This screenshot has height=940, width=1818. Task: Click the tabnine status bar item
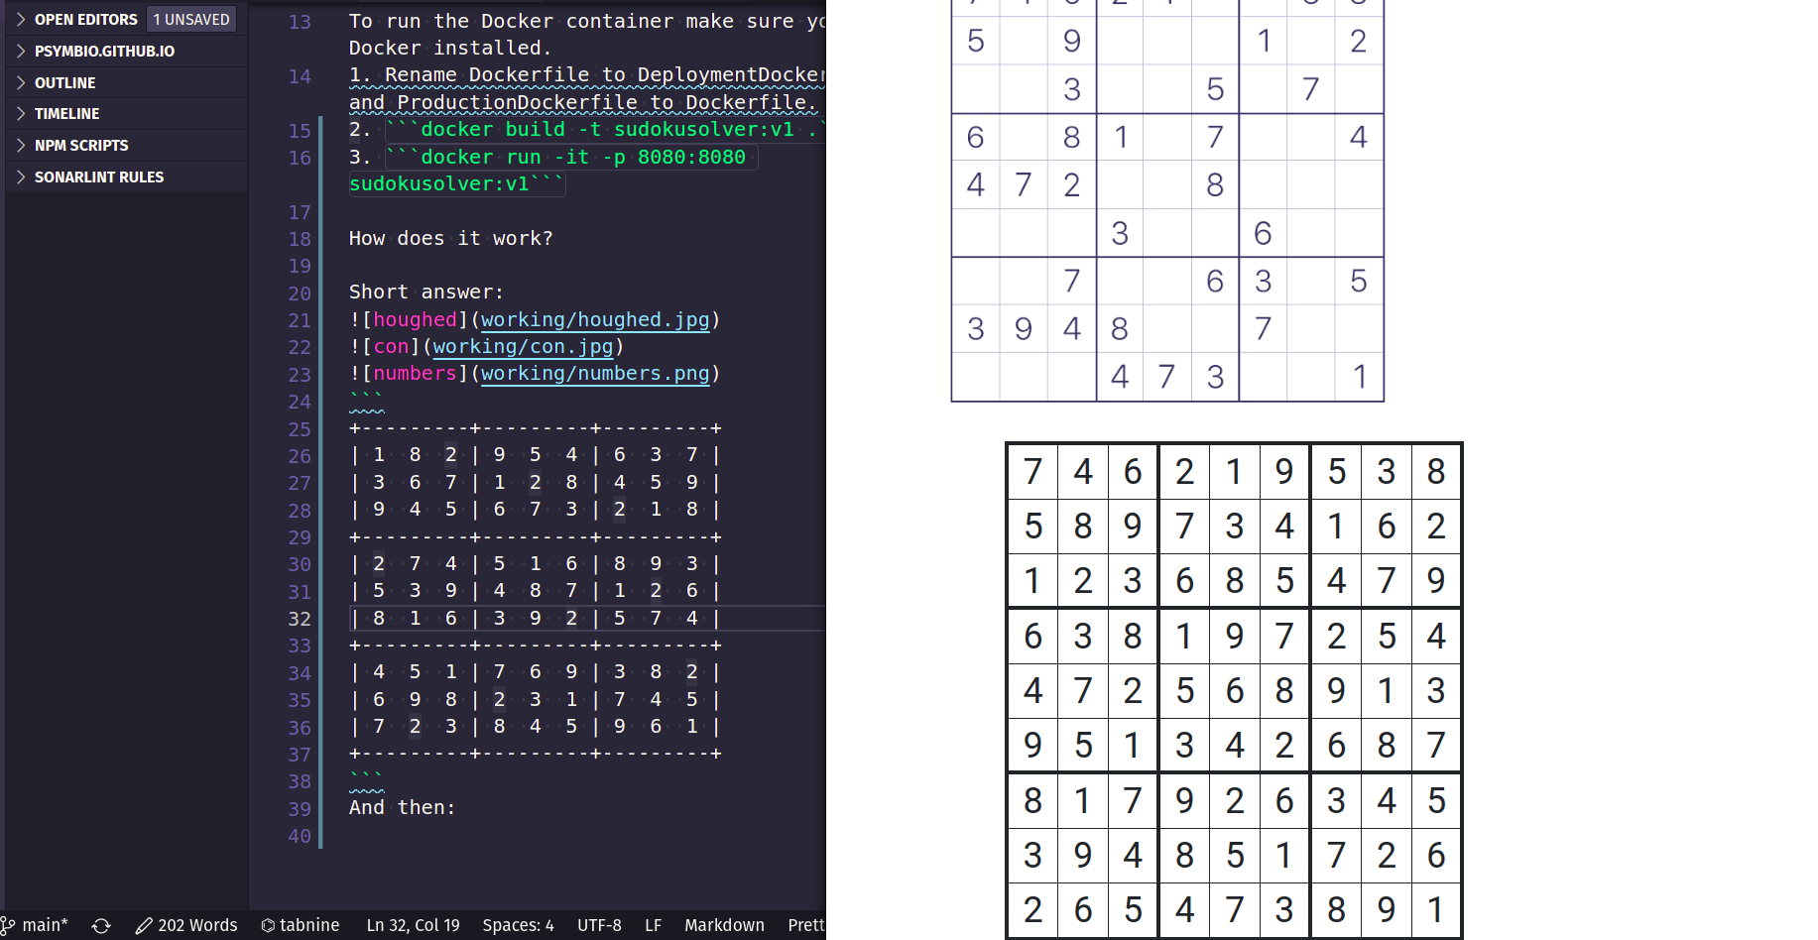coord(301,925)
